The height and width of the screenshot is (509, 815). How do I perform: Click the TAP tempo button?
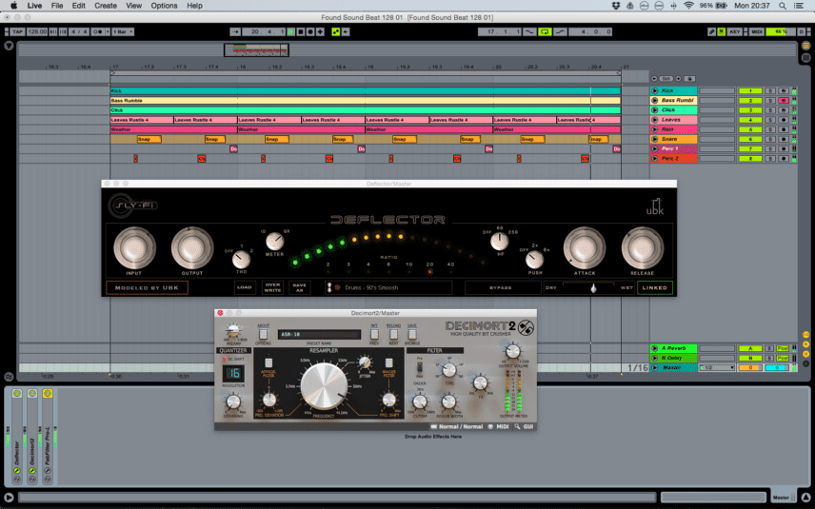18,31
